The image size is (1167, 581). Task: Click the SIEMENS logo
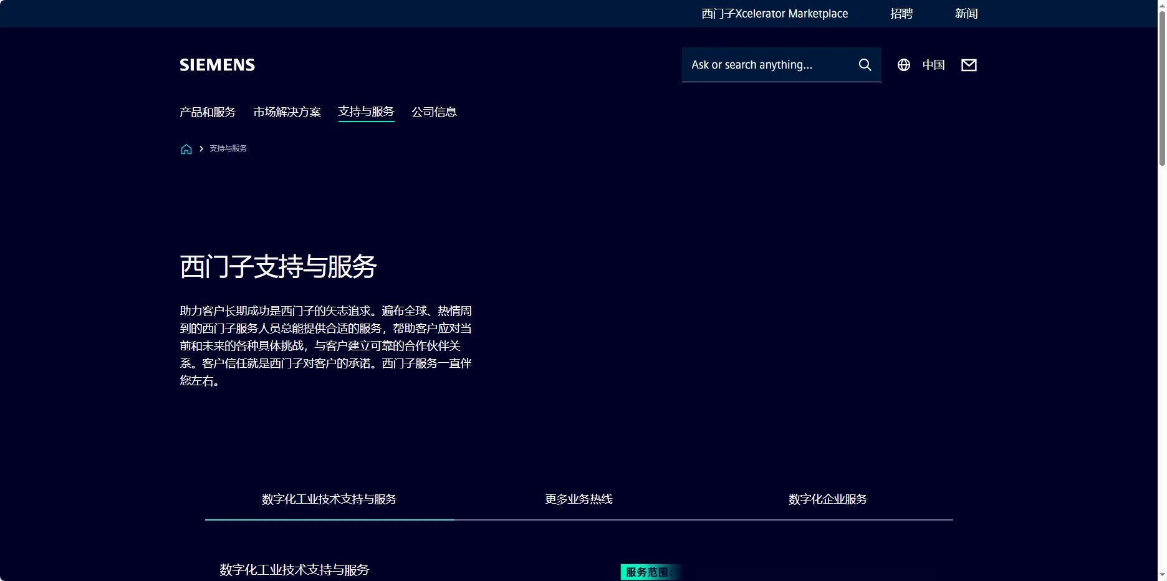tap(216, 64)
